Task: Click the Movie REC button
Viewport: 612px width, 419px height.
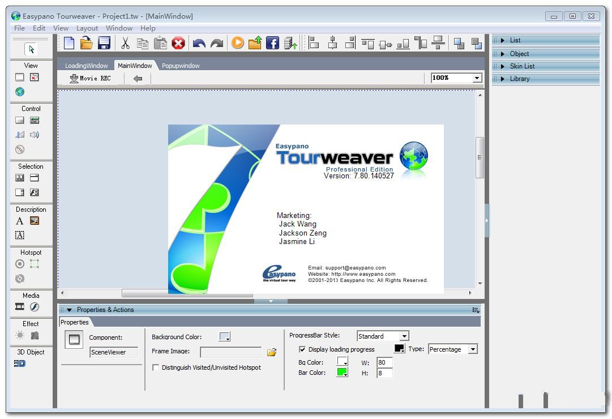Action: (90, 79)
